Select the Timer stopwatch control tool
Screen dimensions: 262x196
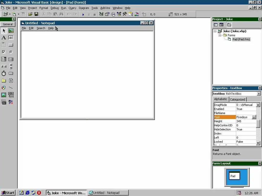point(4,73)
